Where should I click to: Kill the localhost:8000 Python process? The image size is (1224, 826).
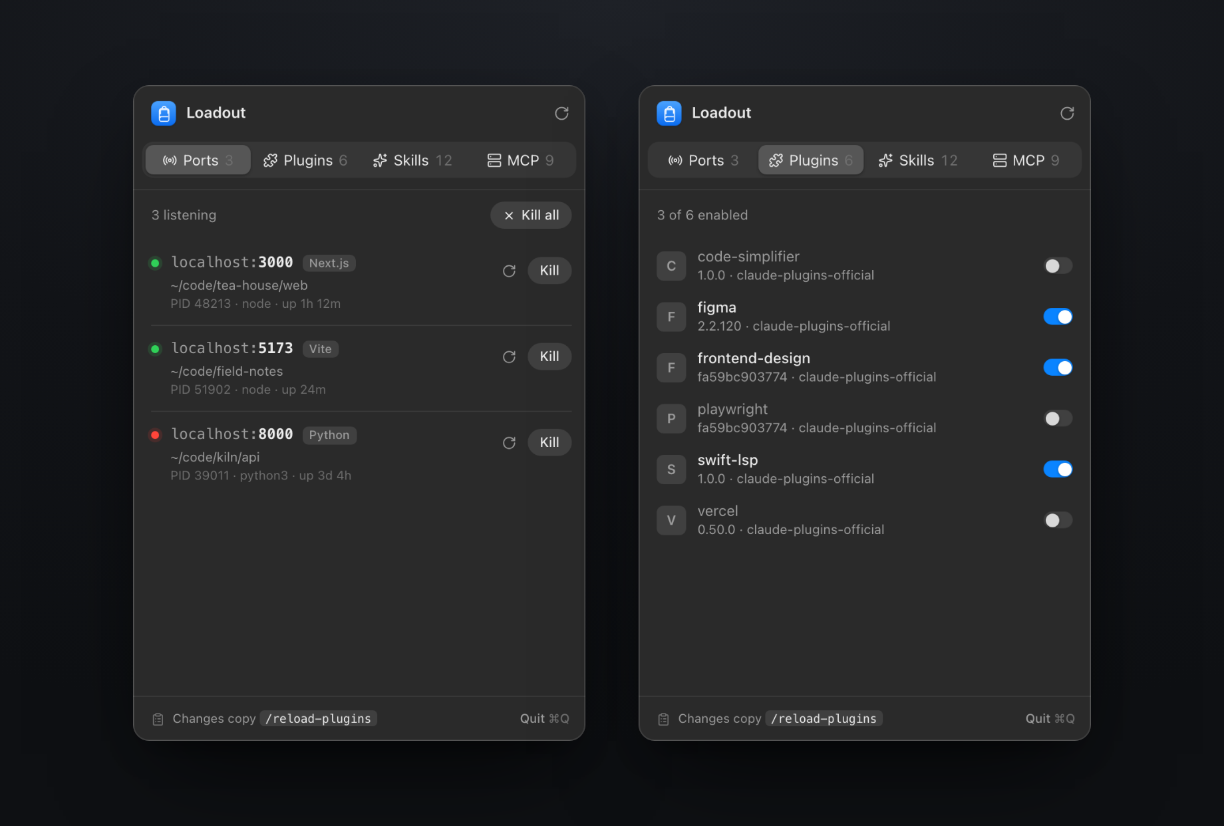click(x=549, y=442)
